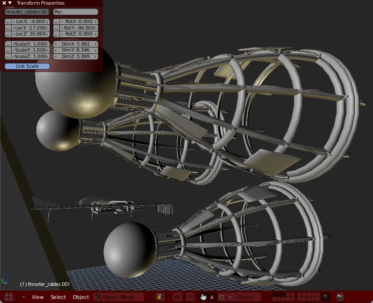Toggle the lock beside LocX field

tap(8, 21)
